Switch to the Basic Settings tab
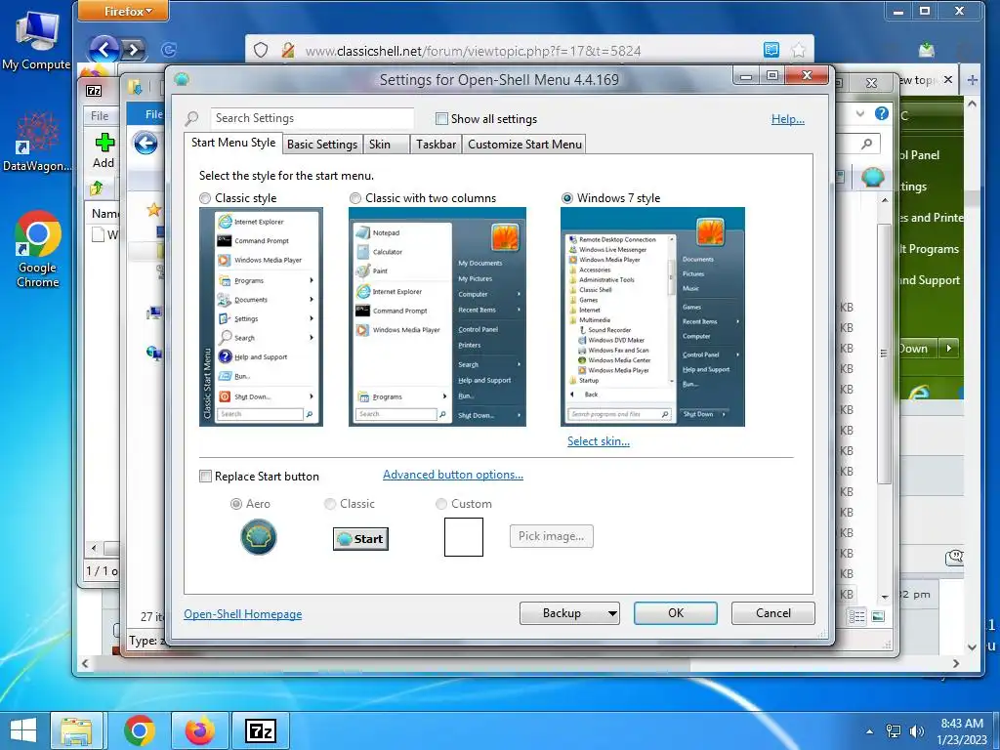 [322, 145]
